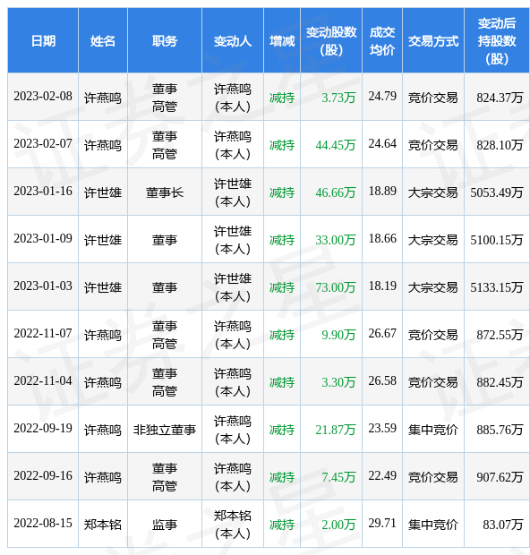Select date cell 2023-01-16

(43, 192)
